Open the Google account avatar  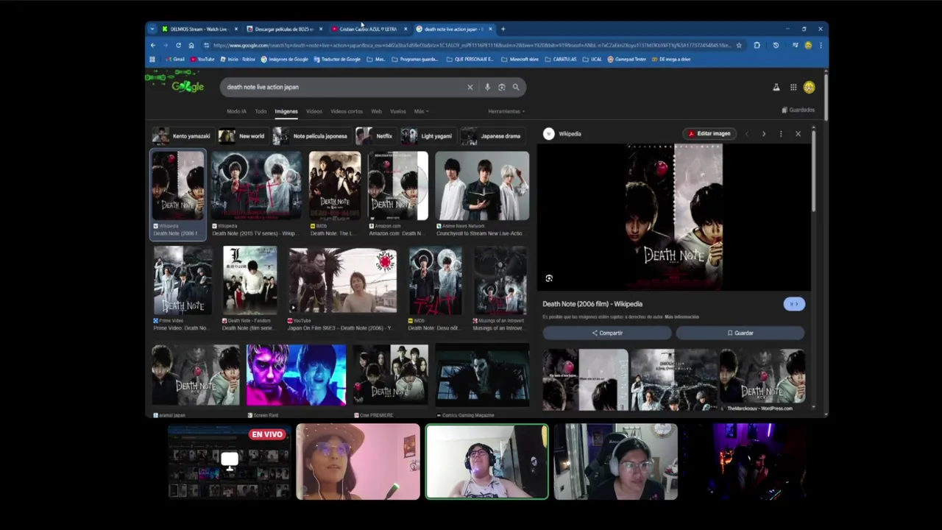tap(809, 87)
